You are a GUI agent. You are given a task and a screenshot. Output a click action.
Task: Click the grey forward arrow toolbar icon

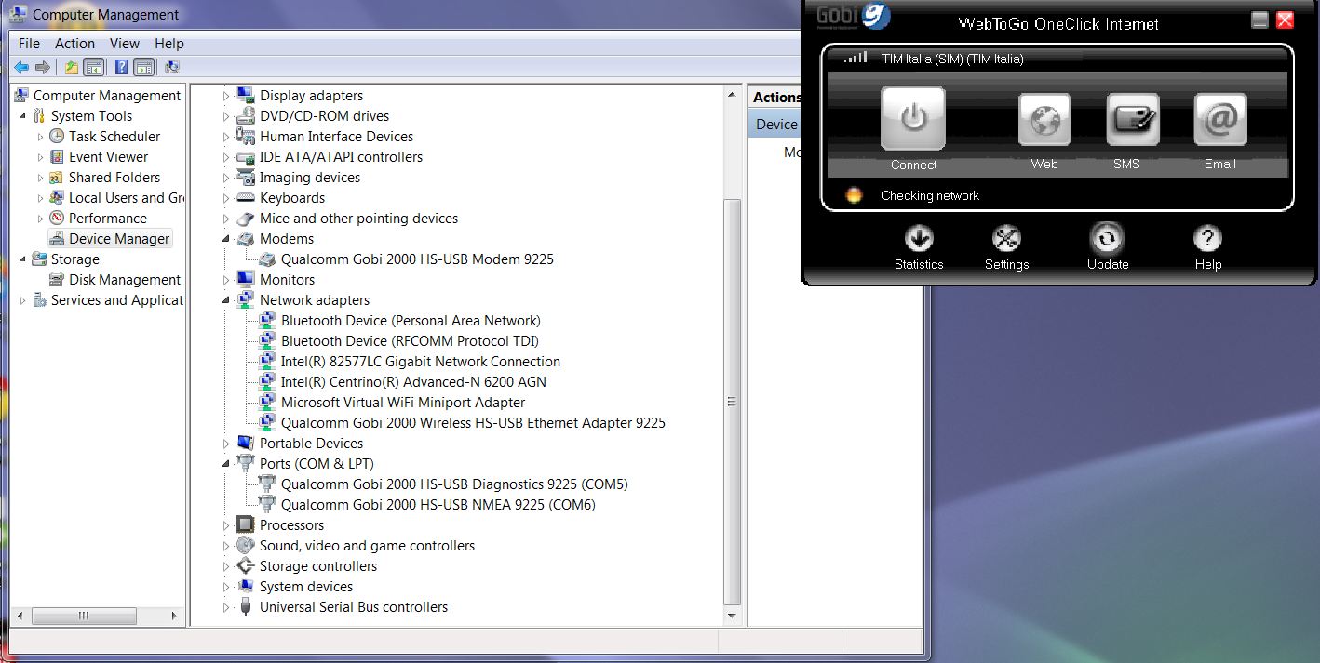43,67
